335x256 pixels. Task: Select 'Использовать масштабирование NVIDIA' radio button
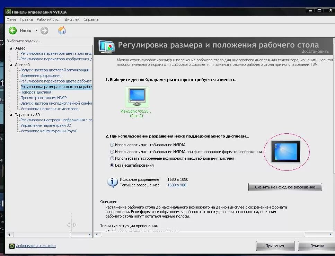(x=112, y=145)
